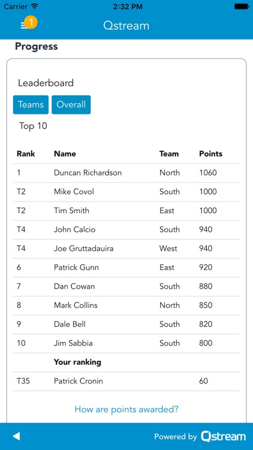
Task: Click the Points column header
Action: click(210, 154)
